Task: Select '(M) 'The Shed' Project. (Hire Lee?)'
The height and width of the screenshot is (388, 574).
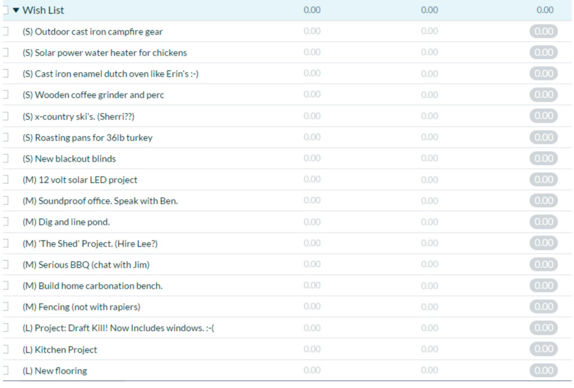Action: (x=90, y=244)
